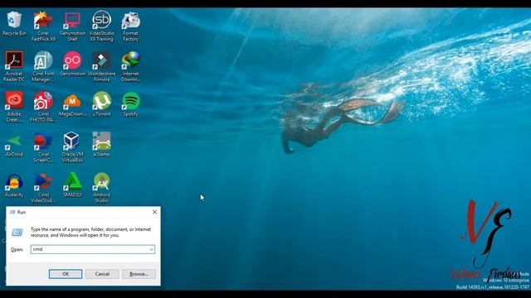The height and width of the screenshot is (298, 531).
Task: Click Cancel in the Run dialog
Action: click(102, 274)
